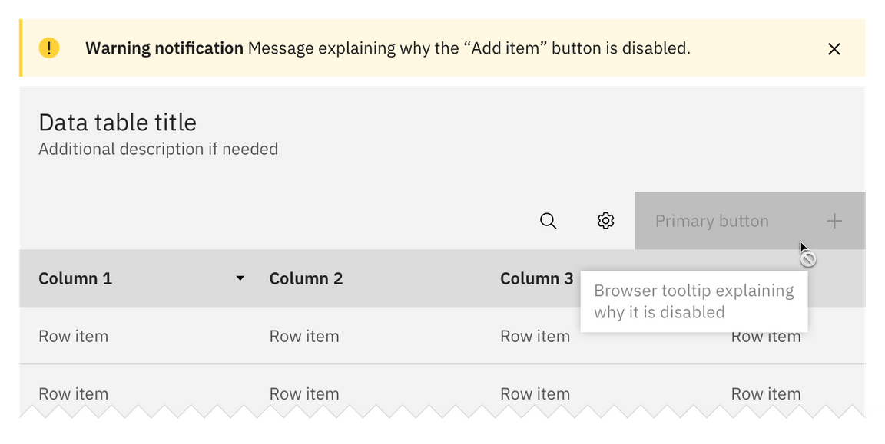Dismiss the warning notification with the X icon
Screen dimensions: 885x444
pyautogui.click(x=834, y=48)
